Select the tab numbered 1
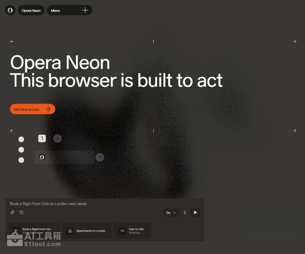 tap(42, 139)
